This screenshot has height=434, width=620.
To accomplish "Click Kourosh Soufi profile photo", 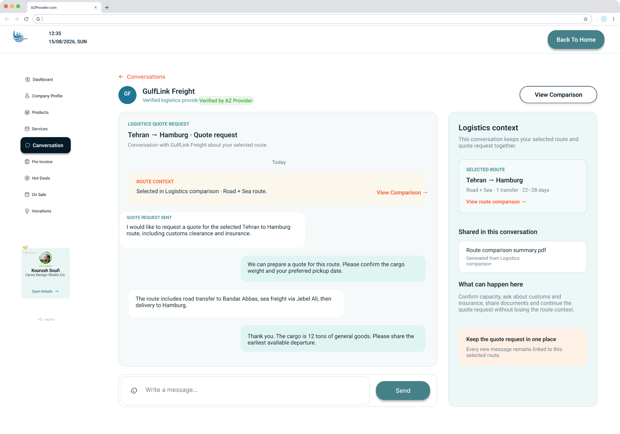I will [45, 258].
